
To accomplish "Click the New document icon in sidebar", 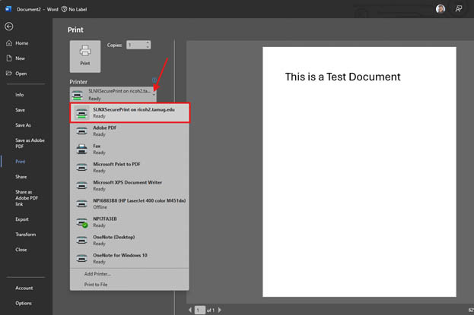I will [x=9, y=58].
